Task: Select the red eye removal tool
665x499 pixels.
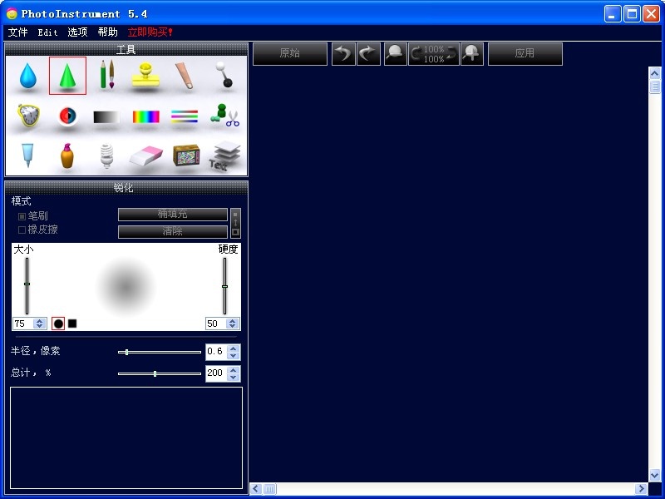Action: (x=67, y=116)
